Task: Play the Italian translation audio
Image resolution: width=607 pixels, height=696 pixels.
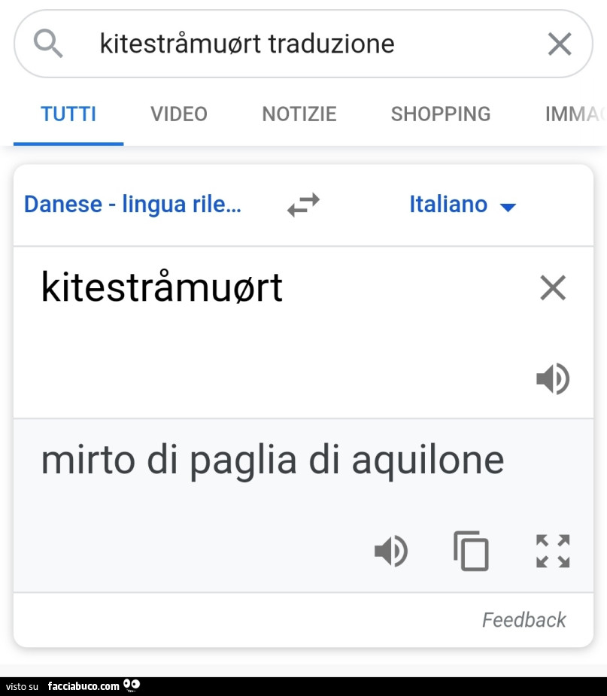Action: click(391, 552)
